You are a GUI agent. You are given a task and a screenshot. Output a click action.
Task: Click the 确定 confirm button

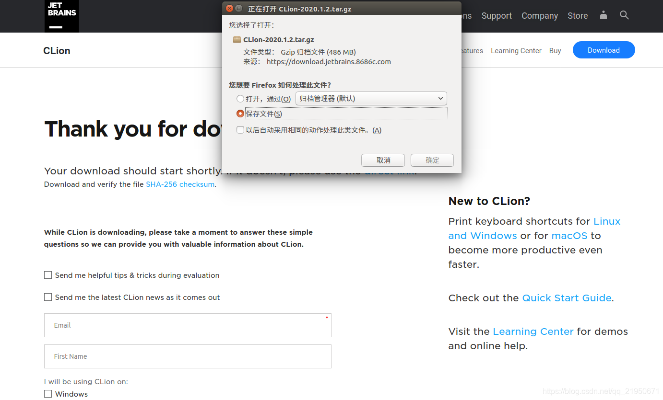[432, 160]
